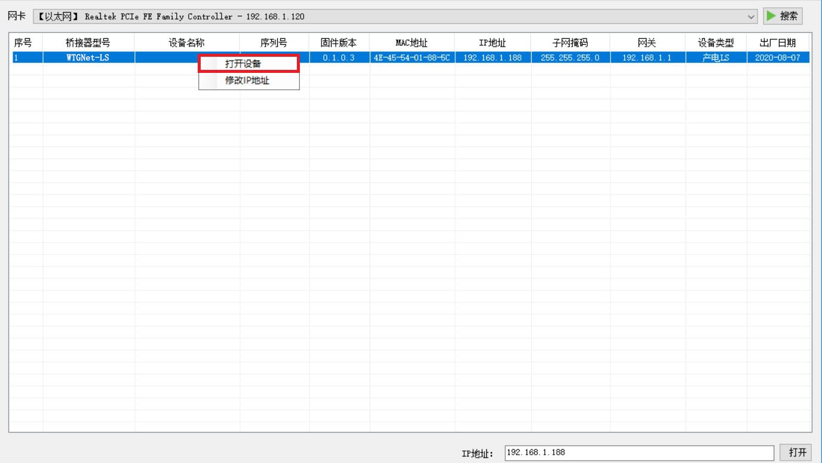This screenshot has height=463, width=822.
Task: Select gateway cell 192.168.1.1
Action: [x=648, y=57]
